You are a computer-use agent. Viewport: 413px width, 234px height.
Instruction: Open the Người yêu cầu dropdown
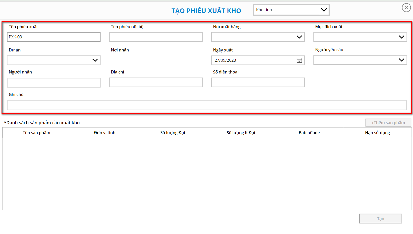tap(360, 60)
